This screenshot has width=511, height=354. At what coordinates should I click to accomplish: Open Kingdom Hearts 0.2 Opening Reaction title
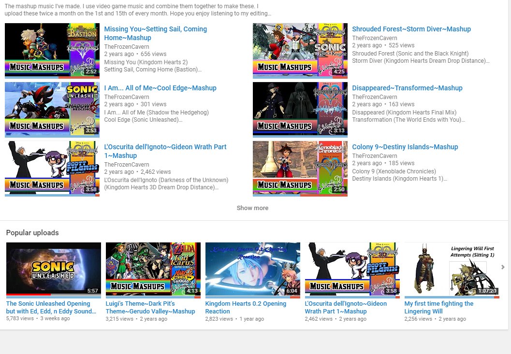tap(246, 308)
